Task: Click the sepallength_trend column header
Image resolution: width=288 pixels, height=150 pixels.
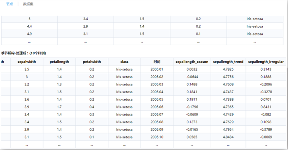Action: click(x=228, y=62)
